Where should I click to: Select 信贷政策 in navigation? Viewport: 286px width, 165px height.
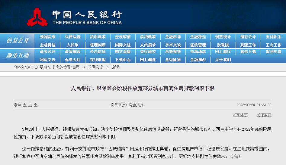148,37
